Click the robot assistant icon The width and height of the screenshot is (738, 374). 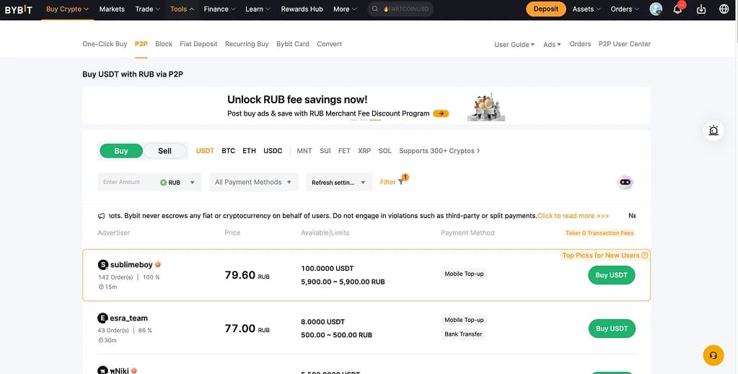(625, 182)
